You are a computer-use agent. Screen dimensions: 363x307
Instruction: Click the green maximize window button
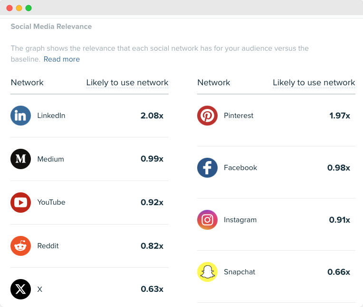[x=29, y=8]
